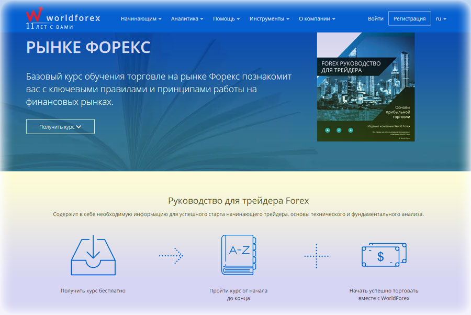This screenshot has width=471, height=315.
Task: Click the dotted arrow after the download icon
Action: tap(171, 255)
